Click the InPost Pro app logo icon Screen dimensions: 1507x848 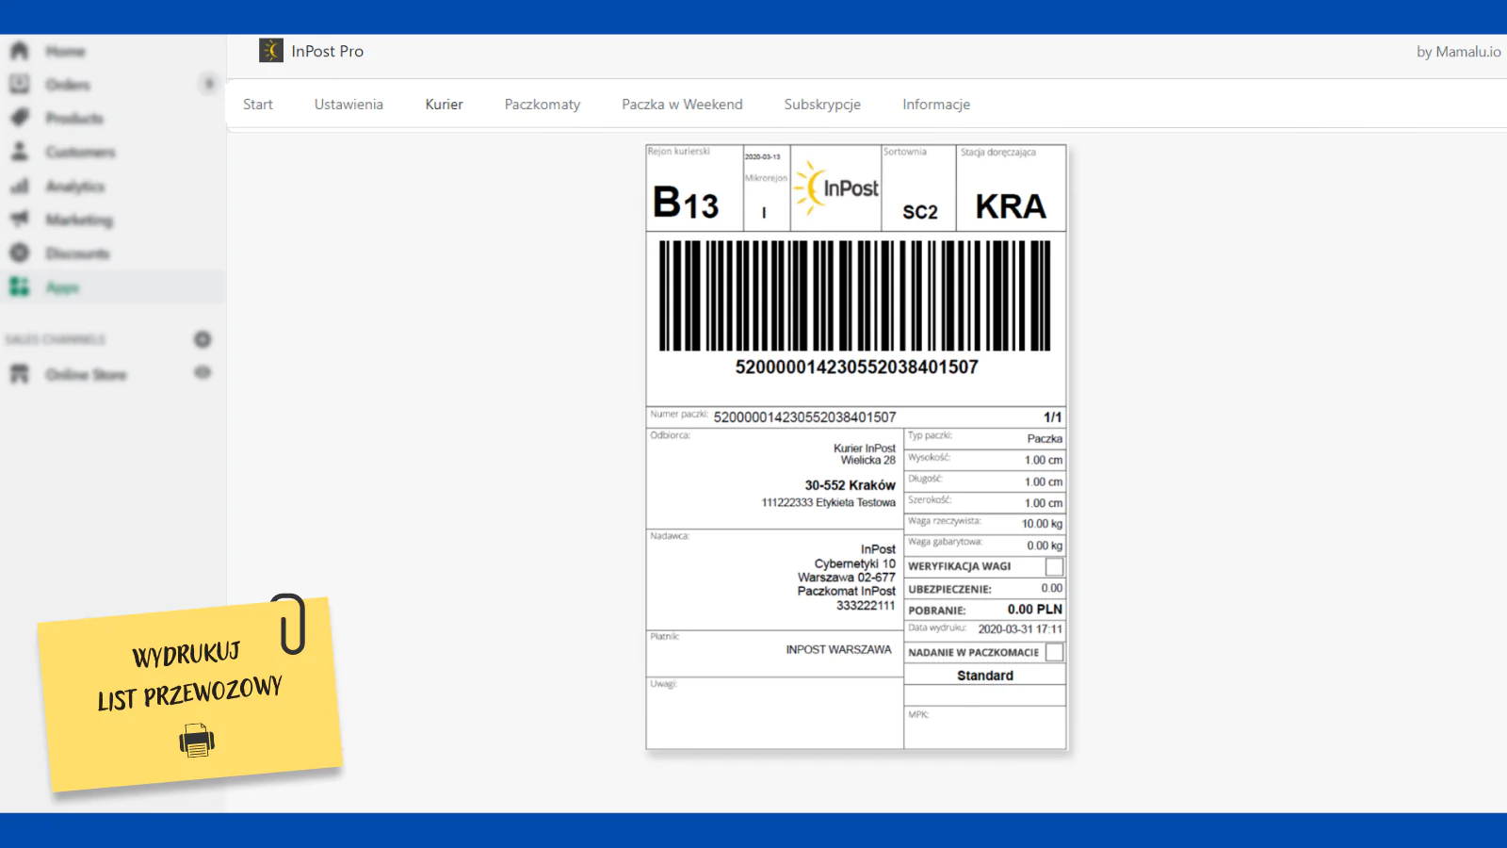(x=271, y=51)
